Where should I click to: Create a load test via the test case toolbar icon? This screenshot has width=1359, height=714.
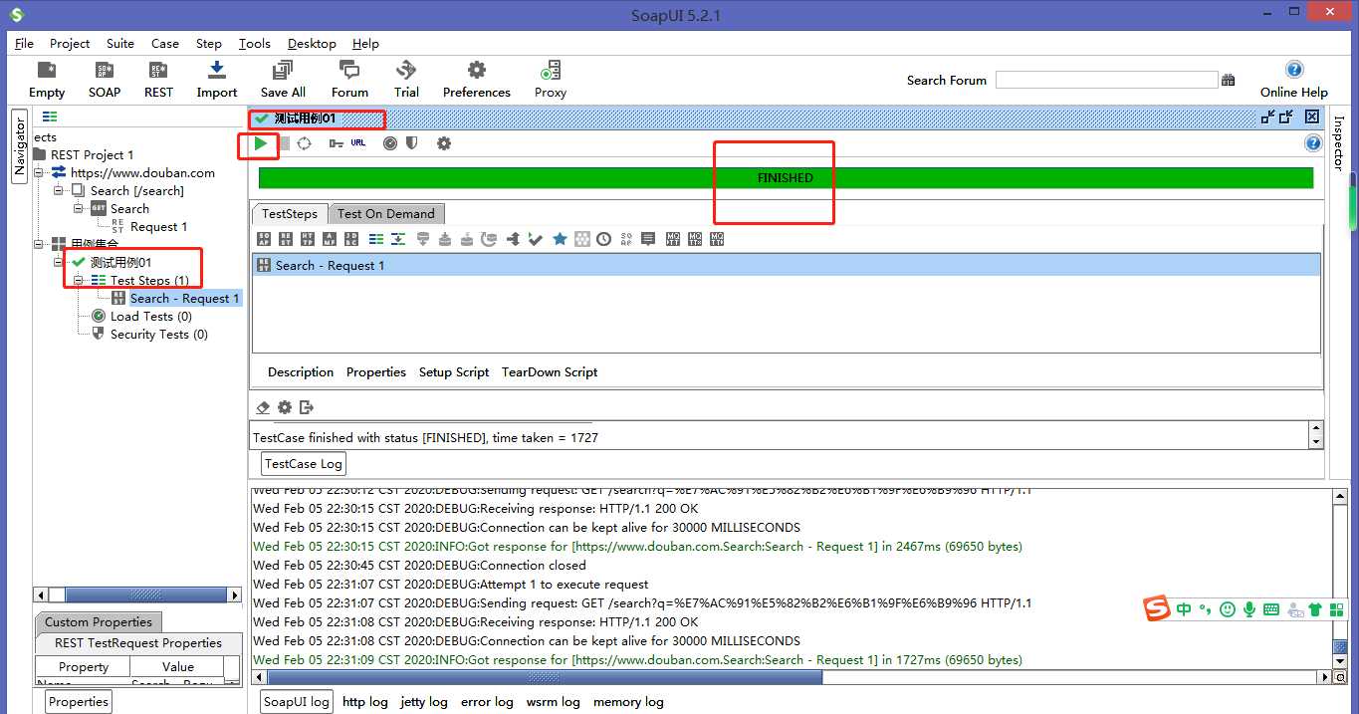[390, 143]
